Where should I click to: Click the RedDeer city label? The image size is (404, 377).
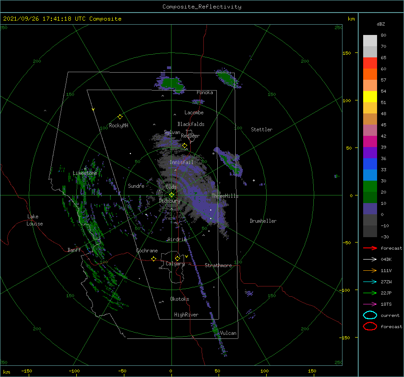click(190, 136)
